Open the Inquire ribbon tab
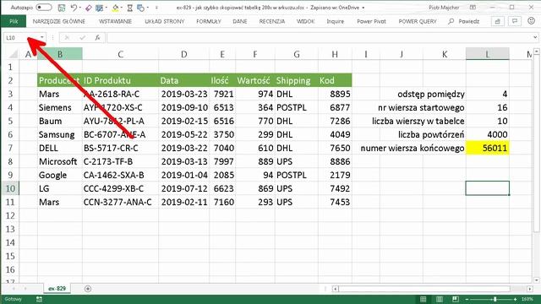541x304 pixels. (x=336, y=21)
